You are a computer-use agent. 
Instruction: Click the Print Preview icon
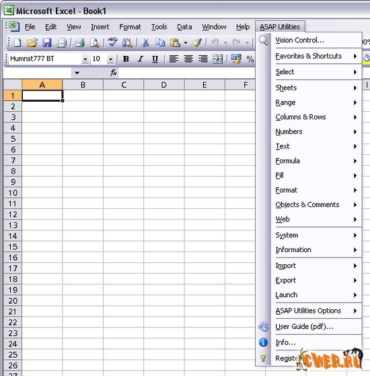coord(95,43)
